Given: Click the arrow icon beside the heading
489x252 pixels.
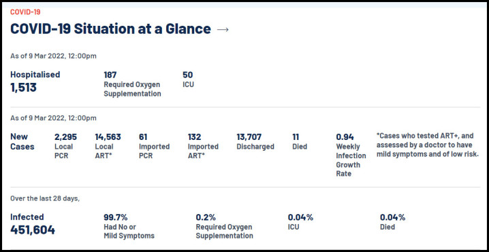Looking at the screenshot, I should (x=223, y=30).
